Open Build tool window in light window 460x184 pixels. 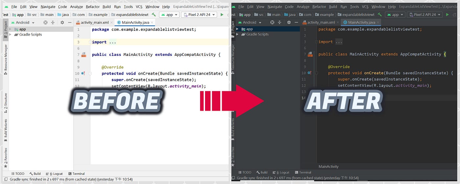pyautogui.click(x=35, y=173)
